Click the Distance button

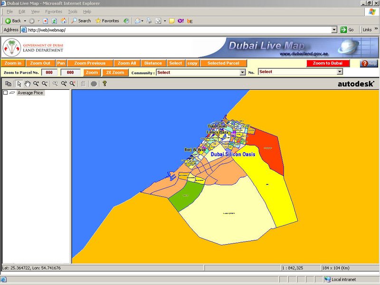pos(153,63)
